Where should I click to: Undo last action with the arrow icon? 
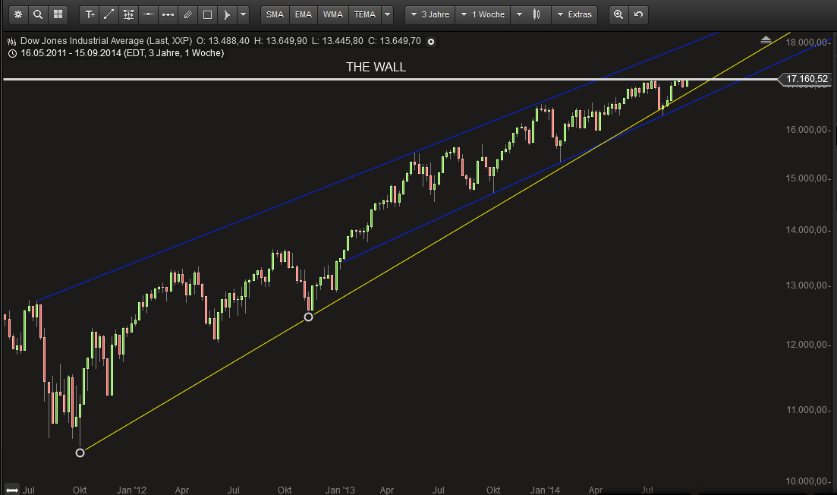point(638,14)
